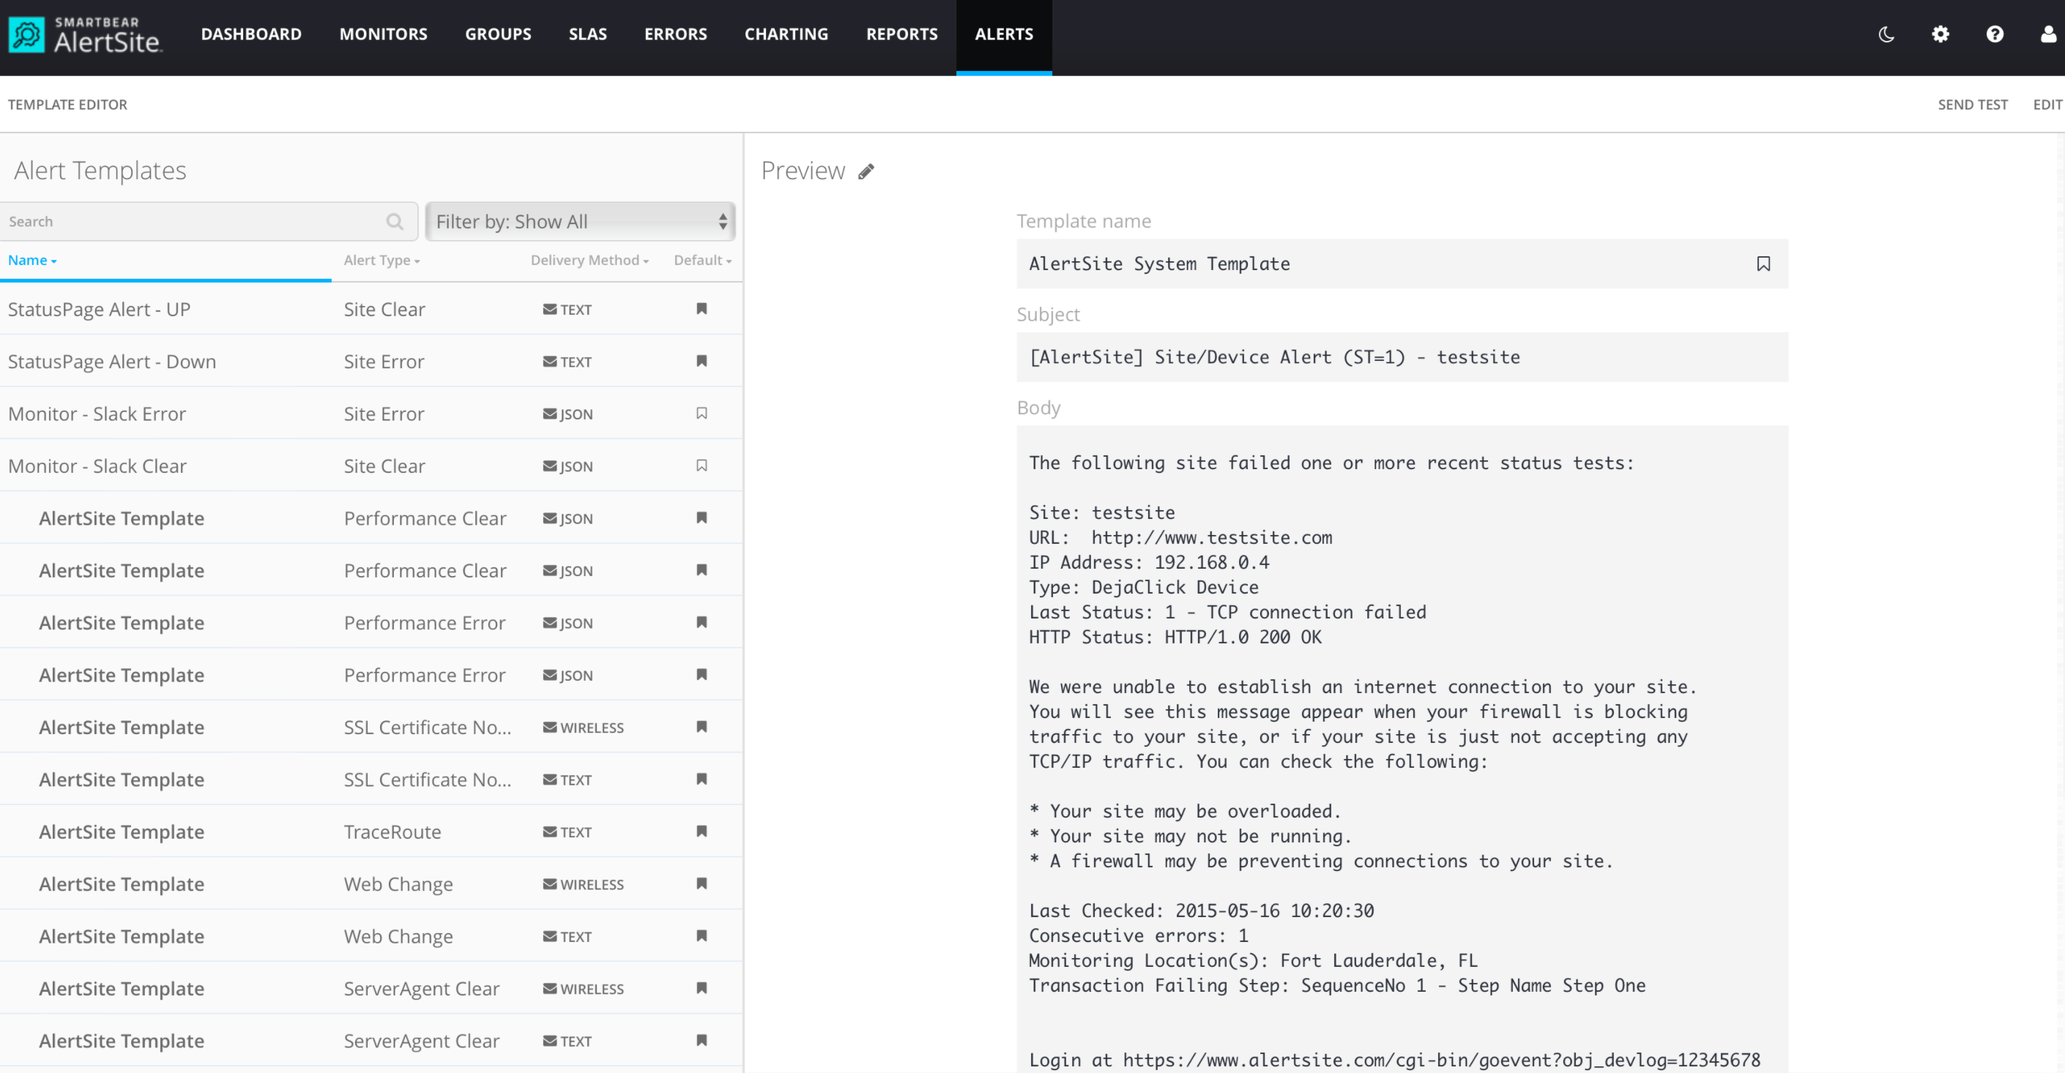Toggle default bookmark for StatusPage Alert - UP
The width and height of the screenshot is (2065, 1073).
click(702, 310)
